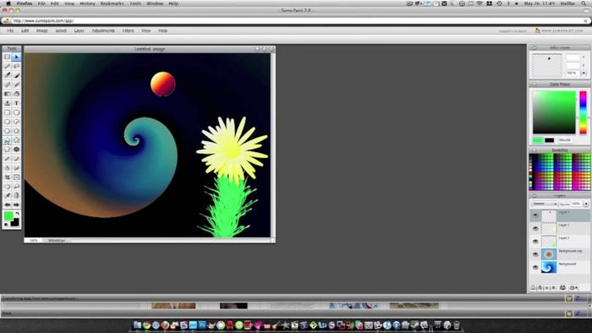Select the Symmetry tool
Screen dimensions: 592x333
(16, 150)
